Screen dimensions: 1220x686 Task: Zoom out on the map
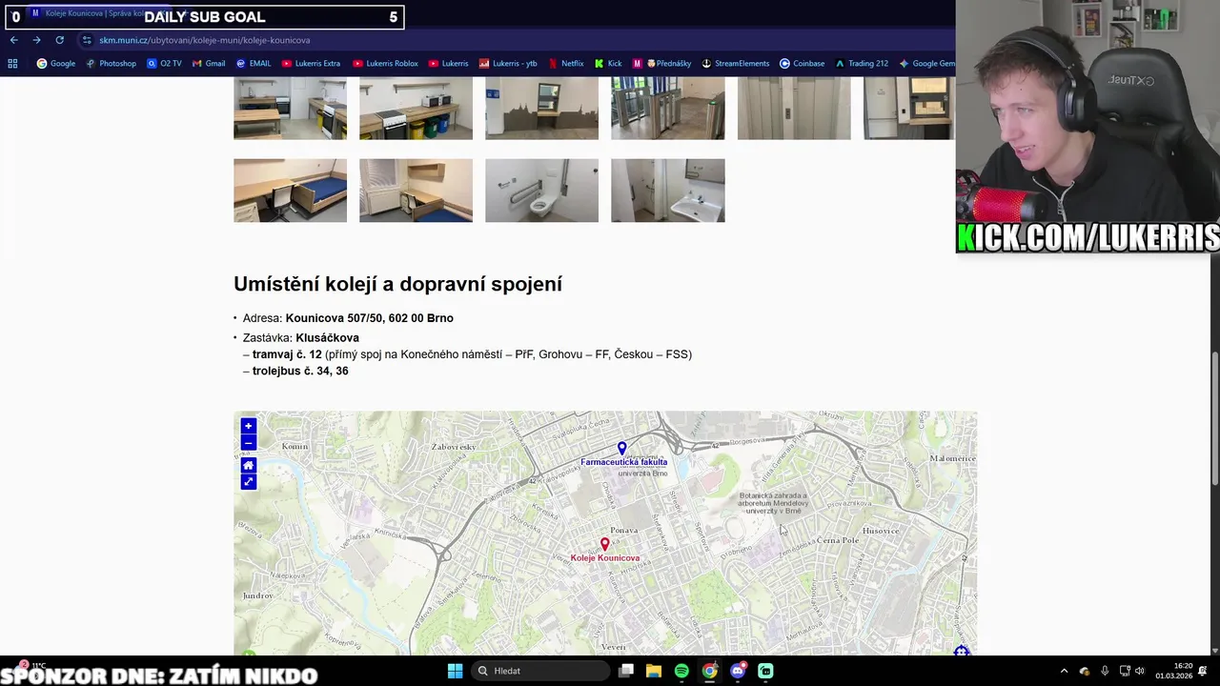click(248, 443)
